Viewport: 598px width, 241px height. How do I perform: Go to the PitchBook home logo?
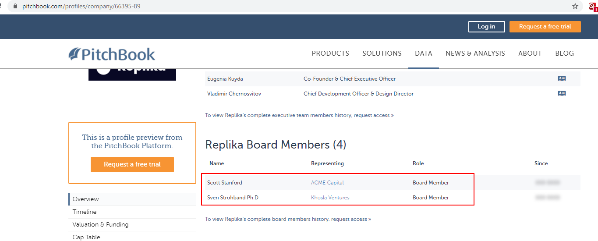(x=112, y=54)
